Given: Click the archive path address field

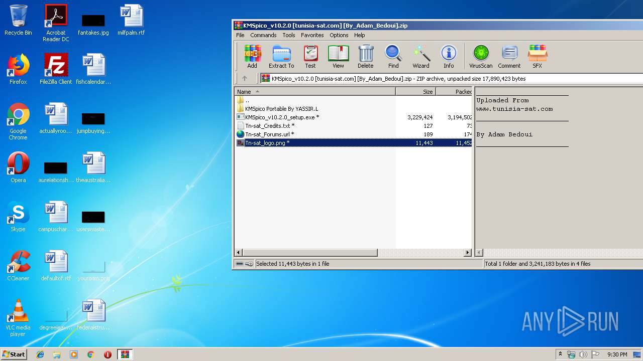Looking at the screenshot, I should pos(451,79).
